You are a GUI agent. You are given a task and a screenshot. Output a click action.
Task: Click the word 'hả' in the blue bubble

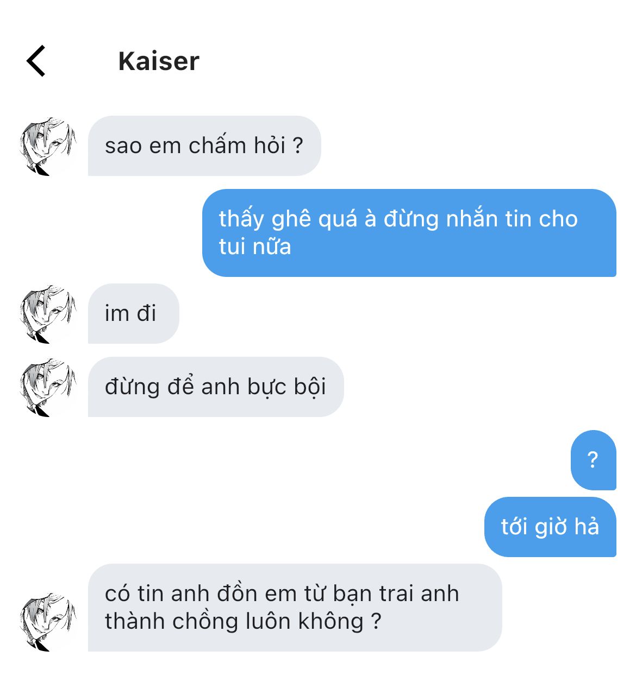[587, 527]
